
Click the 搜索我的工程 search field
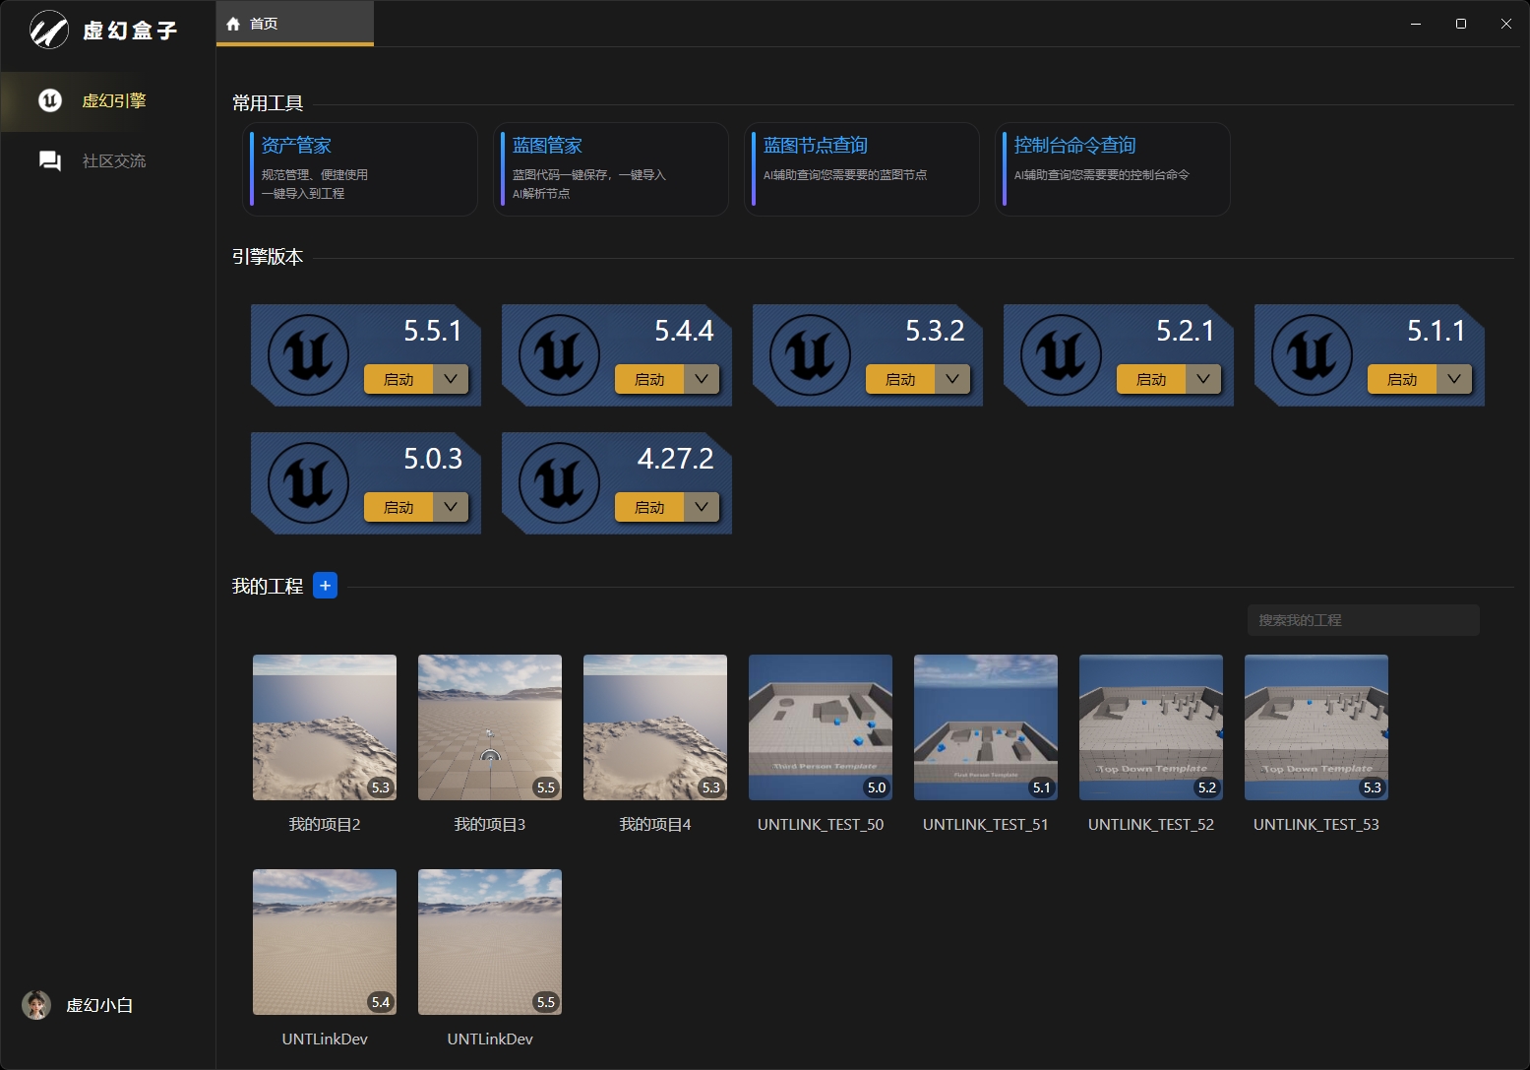pos(1364,620)
